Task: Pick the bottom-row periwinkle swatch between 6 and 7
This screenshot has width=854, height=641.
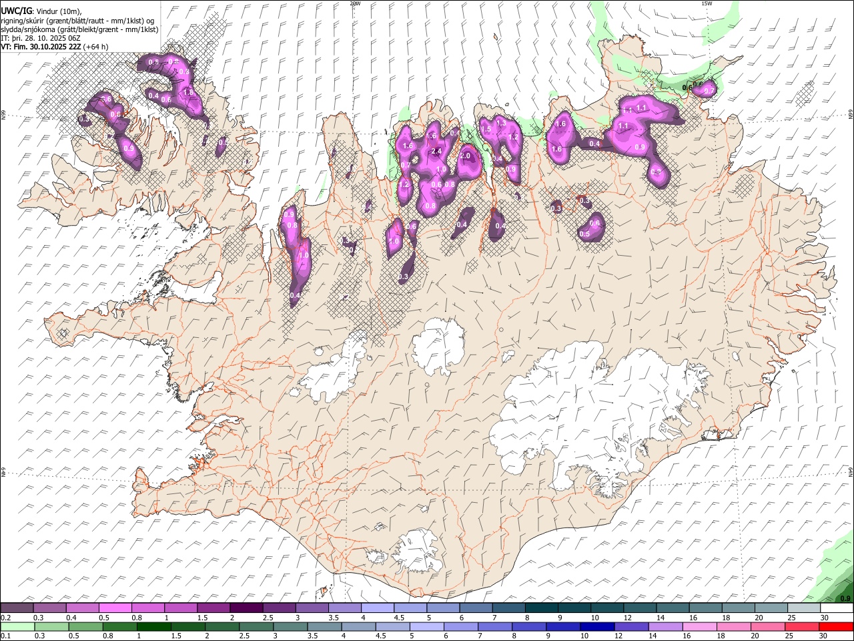Action: click(460, 626)
